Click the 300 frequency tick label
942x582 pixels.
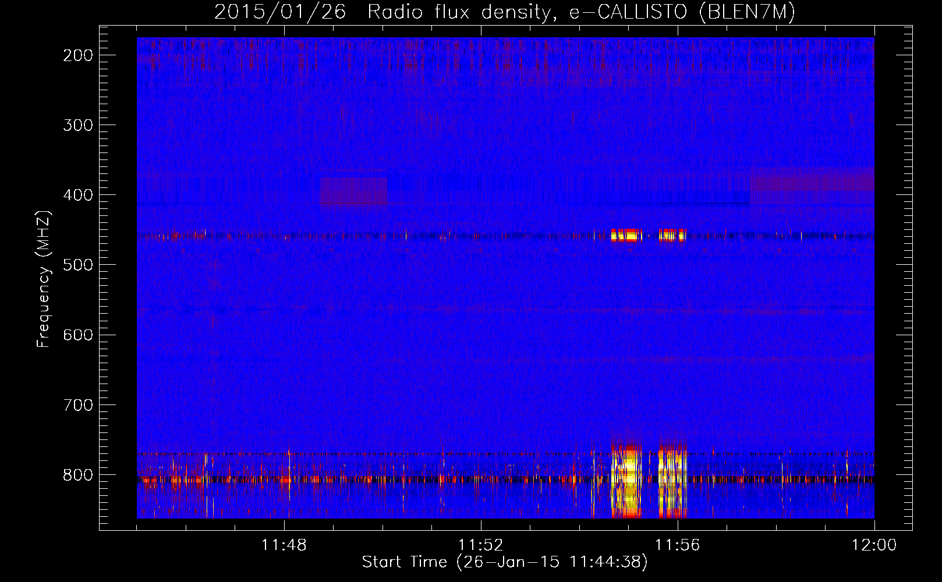point(78,125)
